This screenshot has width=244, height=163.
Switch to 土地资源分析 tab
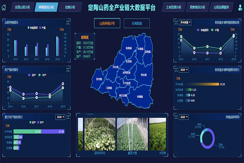point(173,7)
